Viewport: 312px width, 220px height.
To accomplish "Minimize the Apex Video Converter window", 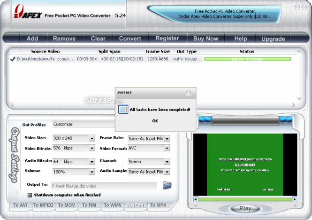I will (297, 7).
